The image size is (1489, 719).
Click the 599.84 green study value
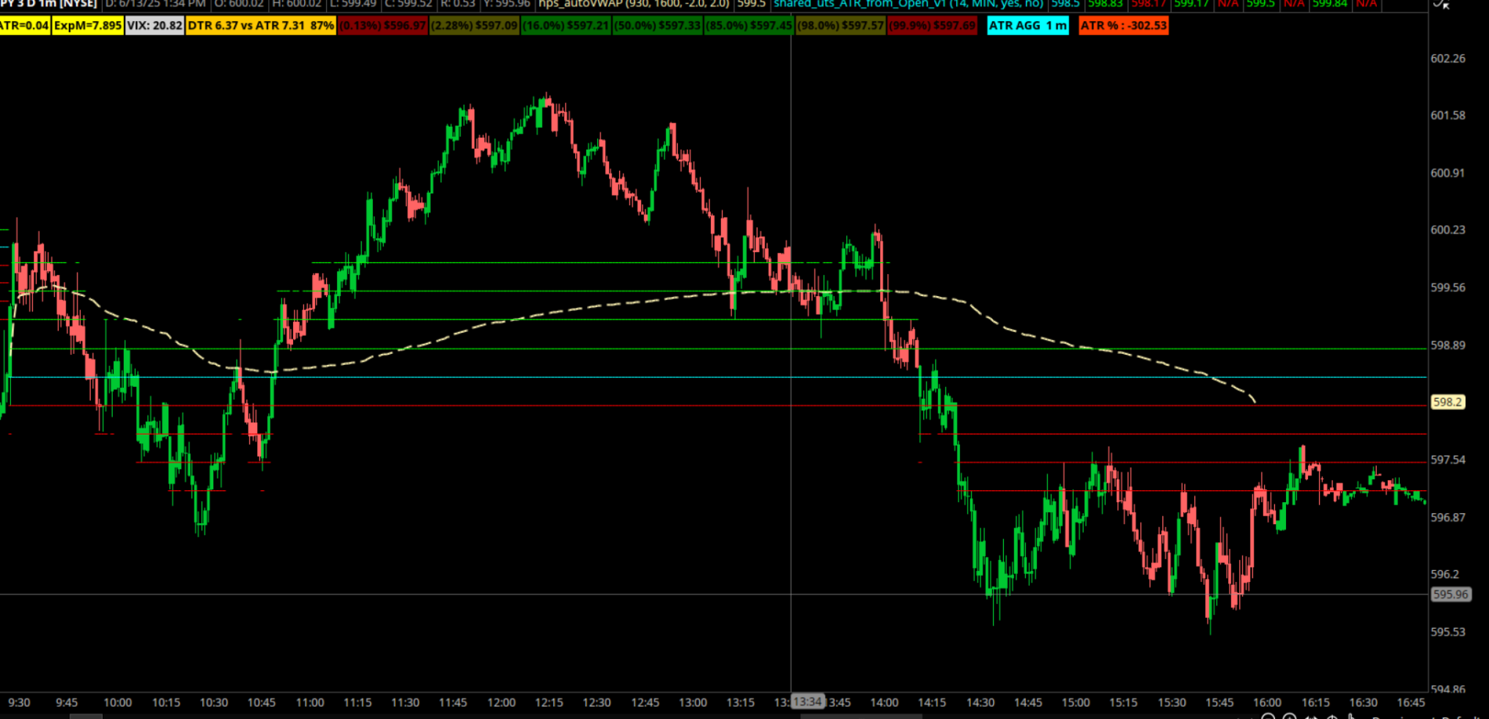click(x=1330, y=4)
